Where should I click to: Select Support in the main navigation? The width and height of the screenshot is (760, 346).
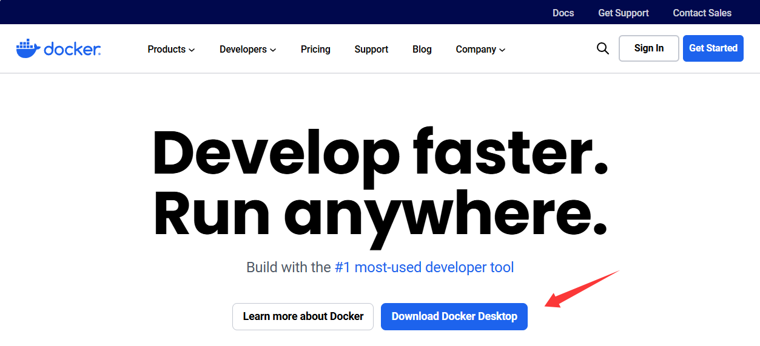tap(371, 50)
